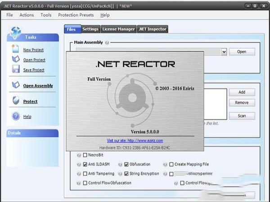Click the Open Project link

[x=34, y=60]
